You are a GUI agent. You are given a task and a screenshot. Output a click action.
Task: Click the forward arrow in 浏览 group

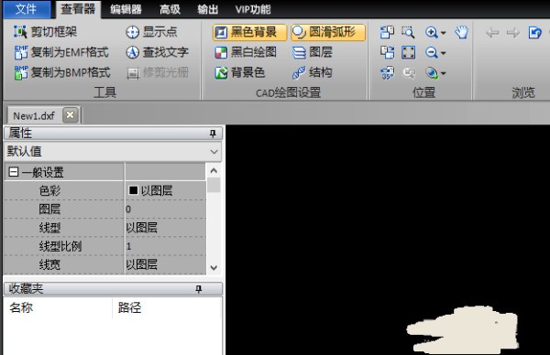(513, 33)
